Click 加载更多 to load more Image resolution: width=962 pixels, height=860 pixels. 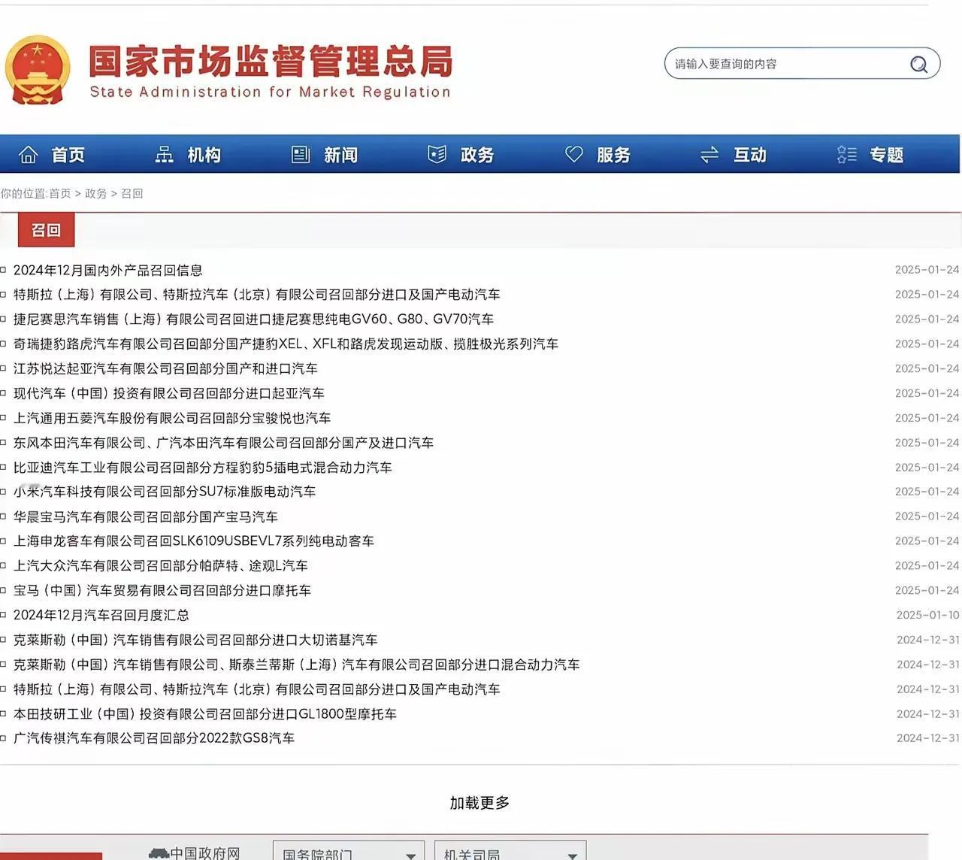pos(479,803)
